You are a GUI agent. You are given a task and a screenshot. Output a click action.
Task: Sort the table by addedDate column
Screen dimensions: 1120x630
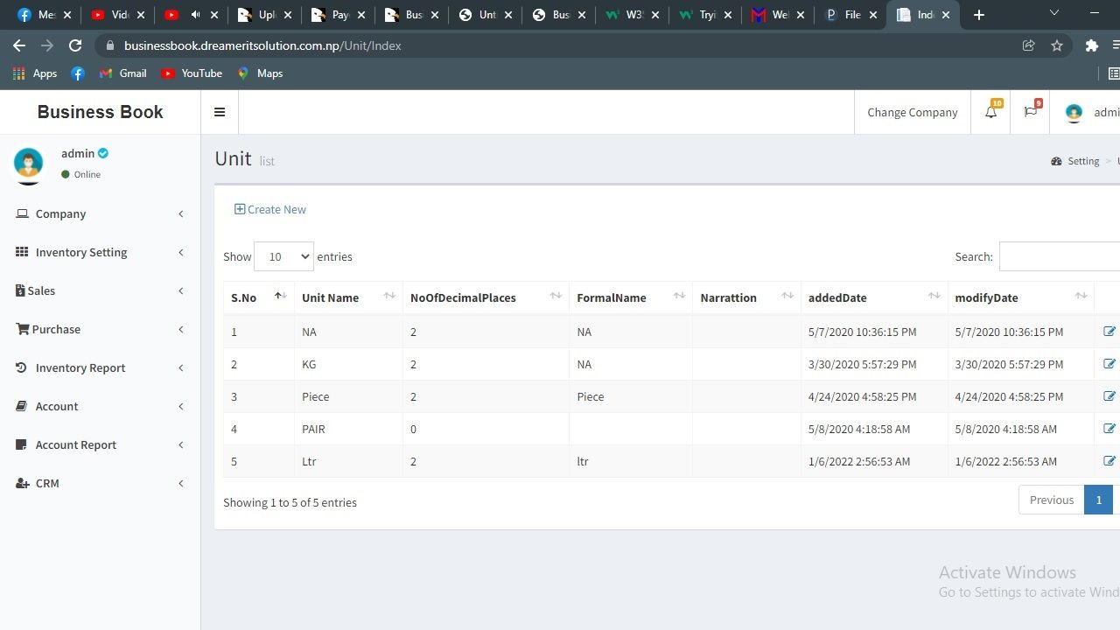click(x=837, y=297)
